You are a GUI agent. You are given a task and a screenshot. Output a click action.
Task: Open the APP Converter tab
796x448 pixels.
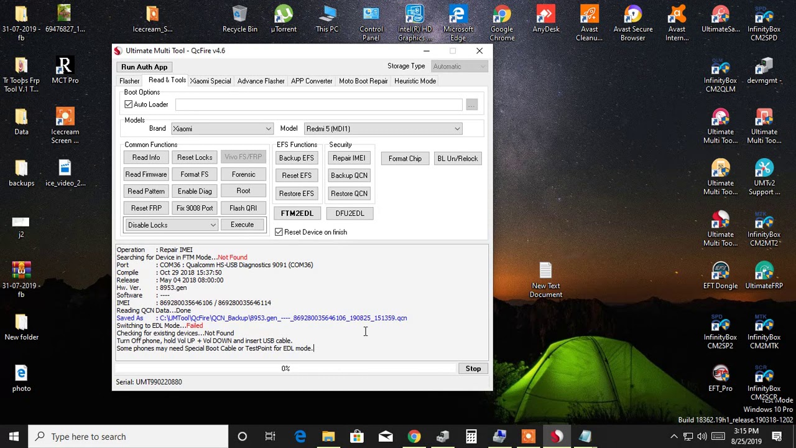(x=312, y=81)
